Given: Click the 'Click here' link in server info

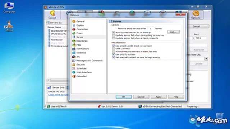Looking at the screenshot, I should 58,95.
